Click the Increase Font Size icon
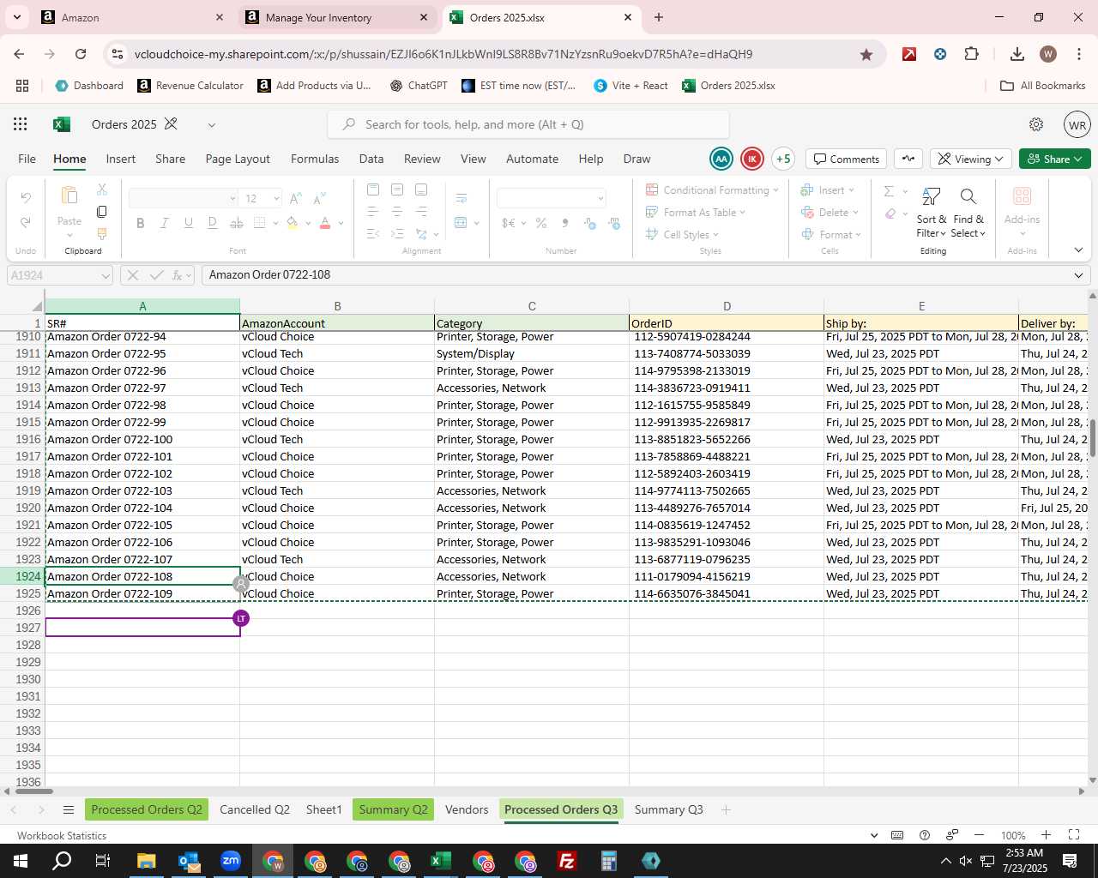The height and width of the screenshot is (878, 1098). tap(295, 198)
